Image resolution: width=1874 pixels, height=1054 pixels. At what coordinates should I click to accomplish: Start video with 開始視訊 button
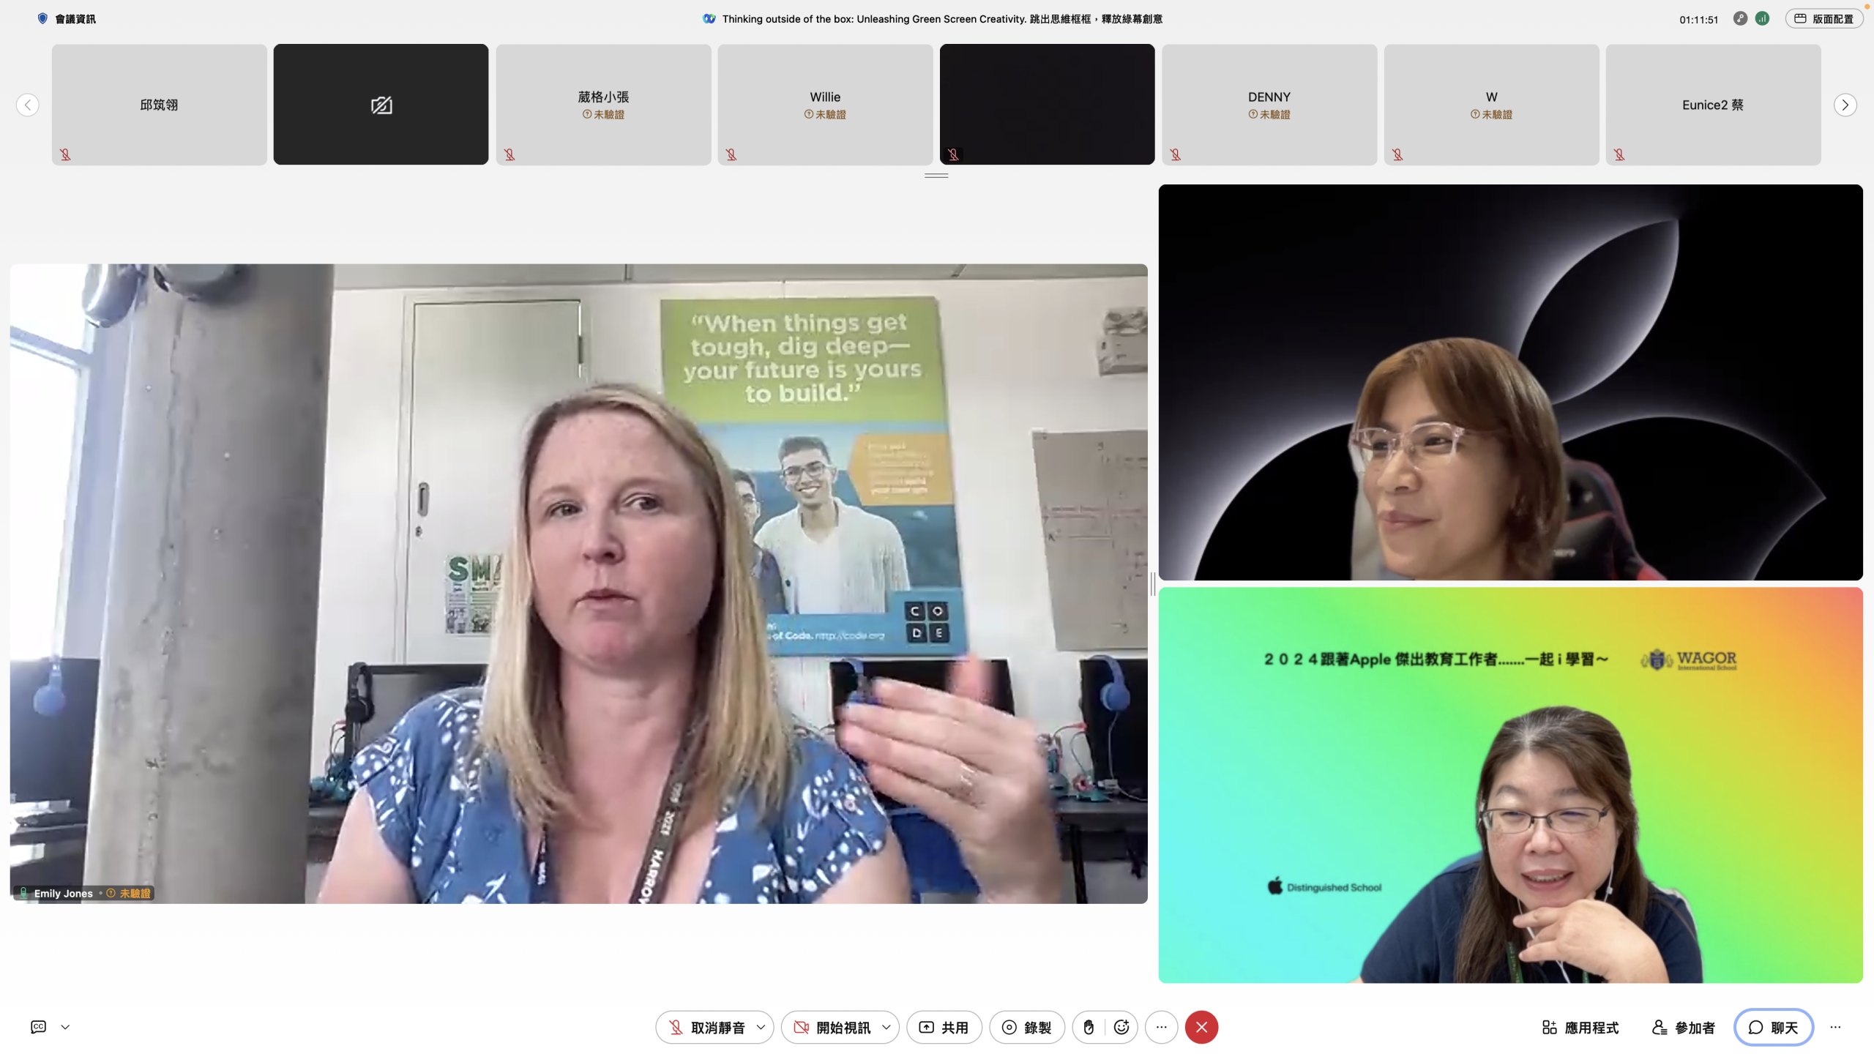point(832,1027)
